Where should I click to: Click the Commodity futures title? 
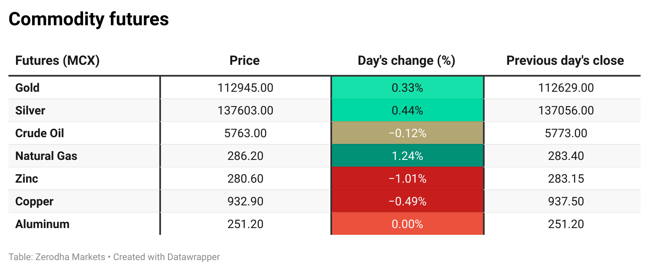click(x=88, y=19)
